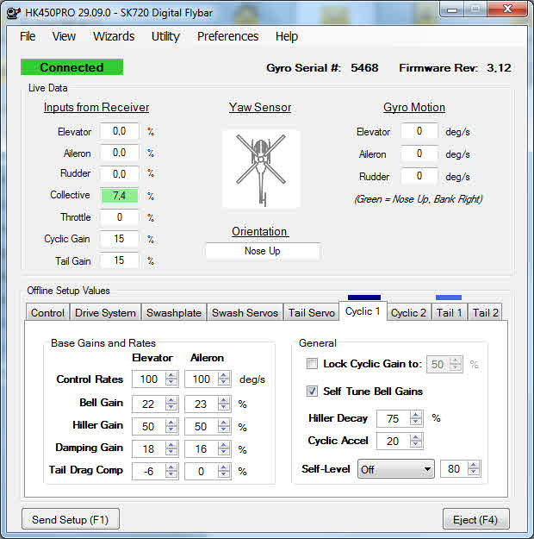The image size is (534, 539).
Task: Open the Wizards menu
Action: [114, 36]
